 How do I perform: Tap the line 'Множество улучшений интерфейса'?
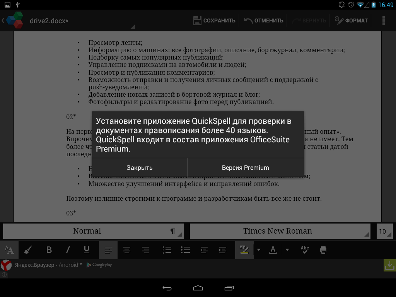coord(184,184)
